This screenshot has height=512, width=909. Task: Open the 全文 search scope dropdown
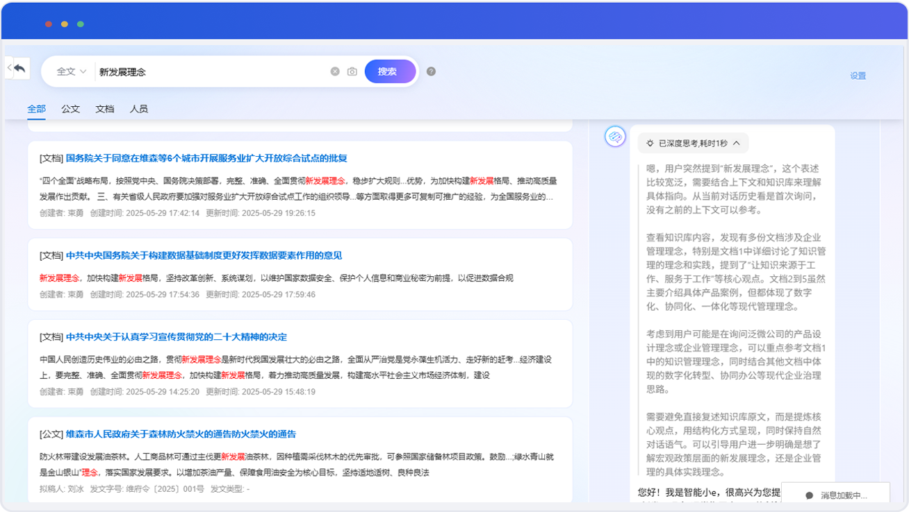[x=71, y=71]
